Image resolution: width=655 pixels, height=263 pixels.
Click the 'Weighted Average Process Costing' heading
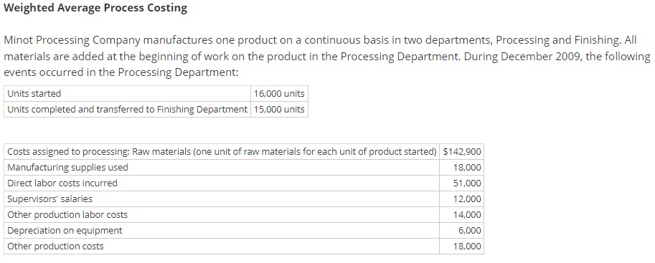(95, 9)
